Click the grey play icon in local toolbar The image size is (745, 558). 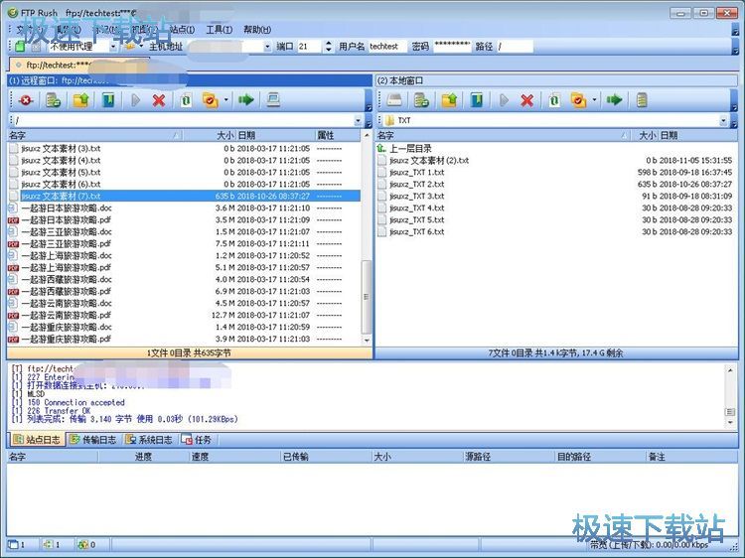click(504, 100)
